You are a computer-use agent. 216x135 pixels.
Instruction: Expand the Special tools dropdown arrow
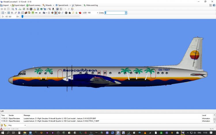tap(70, 5)
